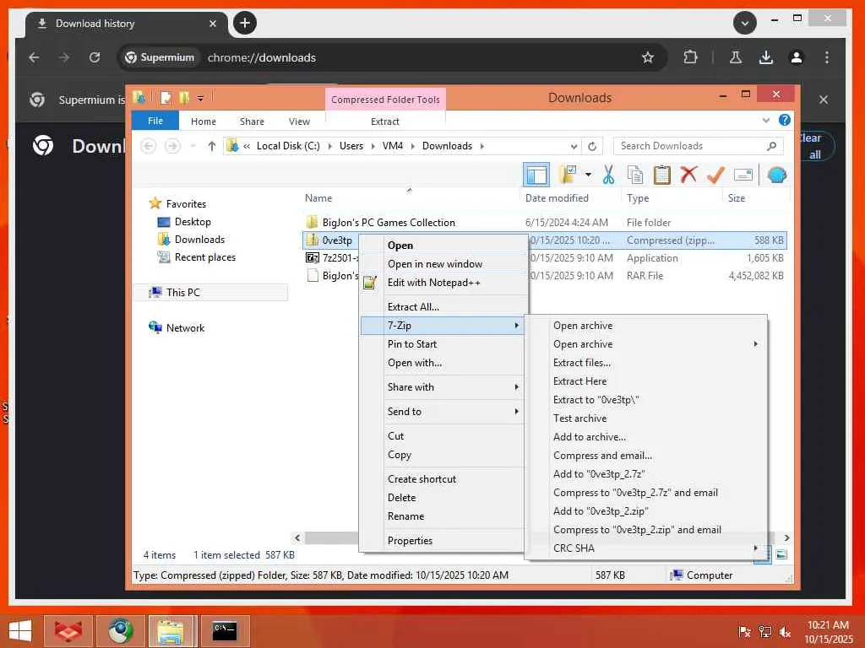Click the Rename card toolbar icon
Screen dimensions: 865x648
[743, 175]
